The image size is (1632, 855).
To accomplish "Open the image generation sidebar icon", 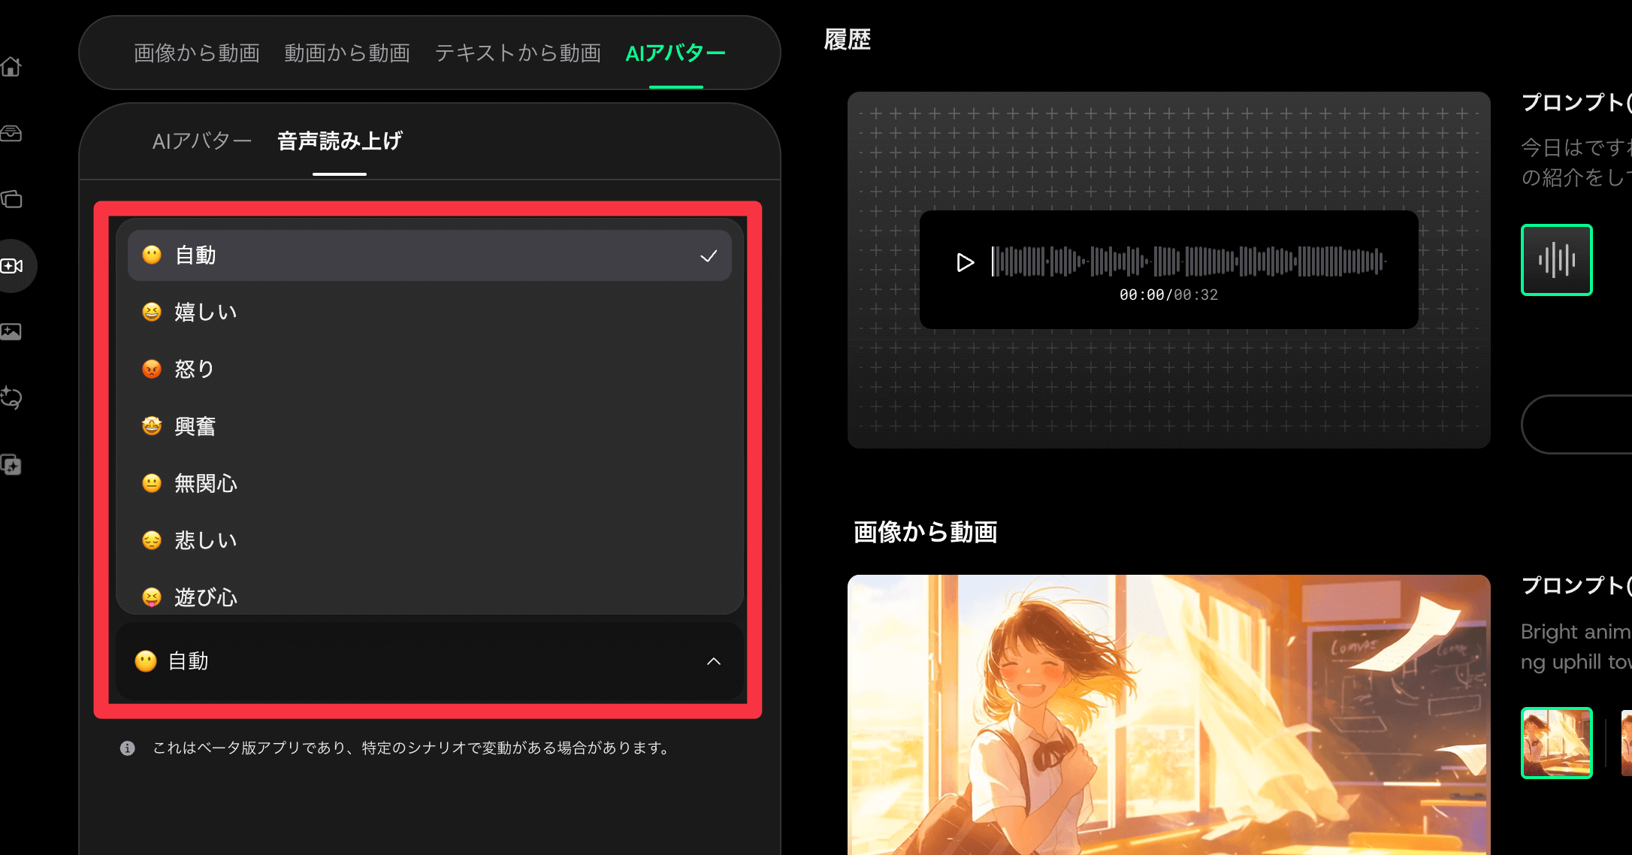I will (11, 331).
